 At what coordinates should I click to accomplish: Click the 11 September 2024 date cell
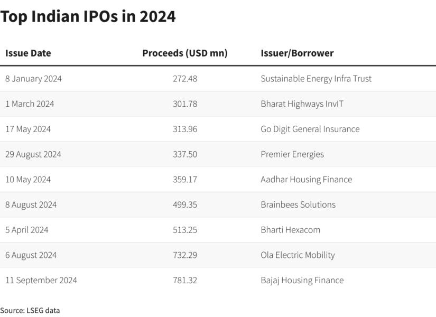coord(41,281)
